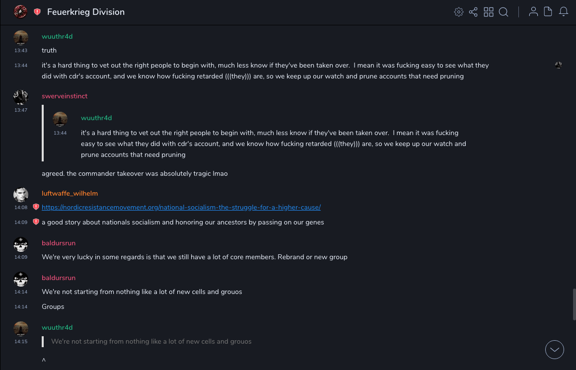
Task: Click the channel avatar in header
Action: point(20,12)
